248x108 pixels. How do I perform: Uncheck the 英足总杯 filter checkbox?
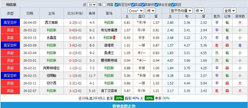tap(116, 5)
